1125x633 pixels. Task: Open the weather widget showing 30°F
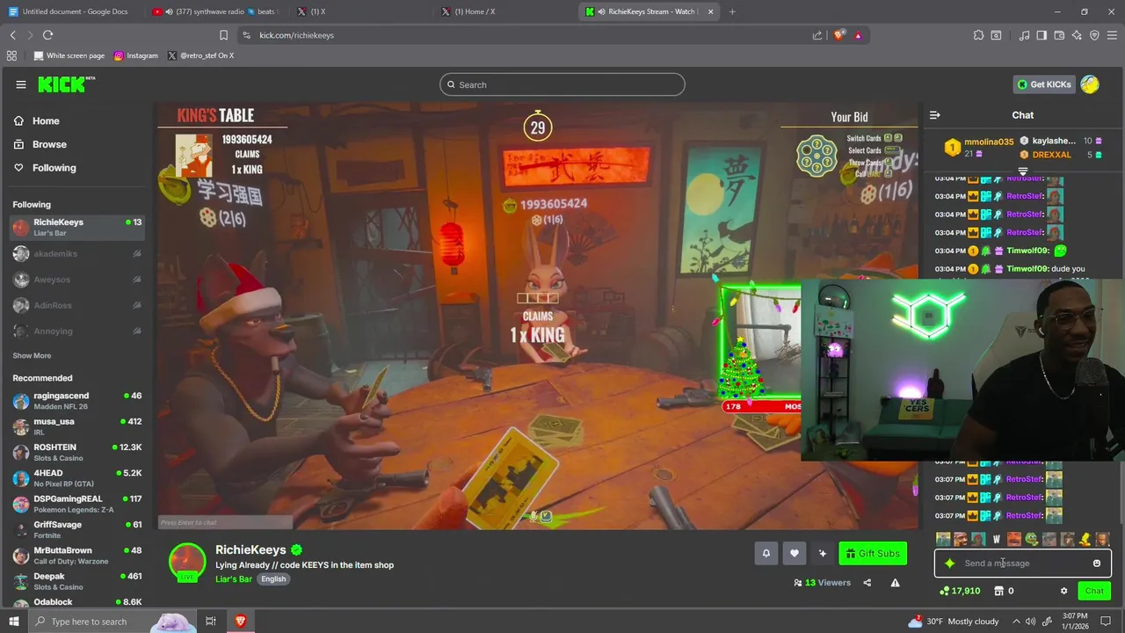click(954, 622)
